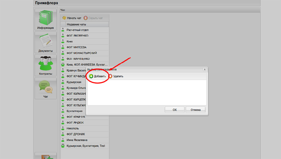This screenshot has height=159, width=281.
Task: Click group icon beside Курьерская, Бухгалтерия, Test
Action: pyautogui.click(x=63, y=146)
